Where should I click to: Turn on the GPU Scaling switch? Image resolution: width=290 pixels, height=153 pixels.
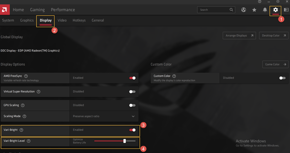pyautogui.click(x=132, y=105)
